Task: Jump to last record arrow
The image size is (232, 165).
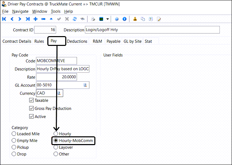Action: (x=28, y=19)
